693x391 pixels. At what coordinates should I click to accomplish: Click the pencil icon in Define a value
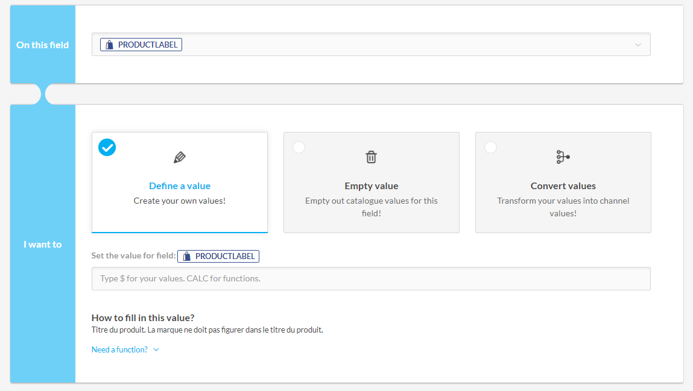(179, 158)
